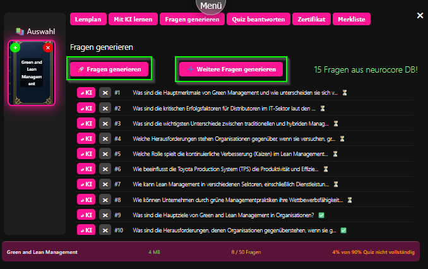Click the hourglass status on question #8
This screenshot has height=269, width=428.
click(x=348, y=200)
